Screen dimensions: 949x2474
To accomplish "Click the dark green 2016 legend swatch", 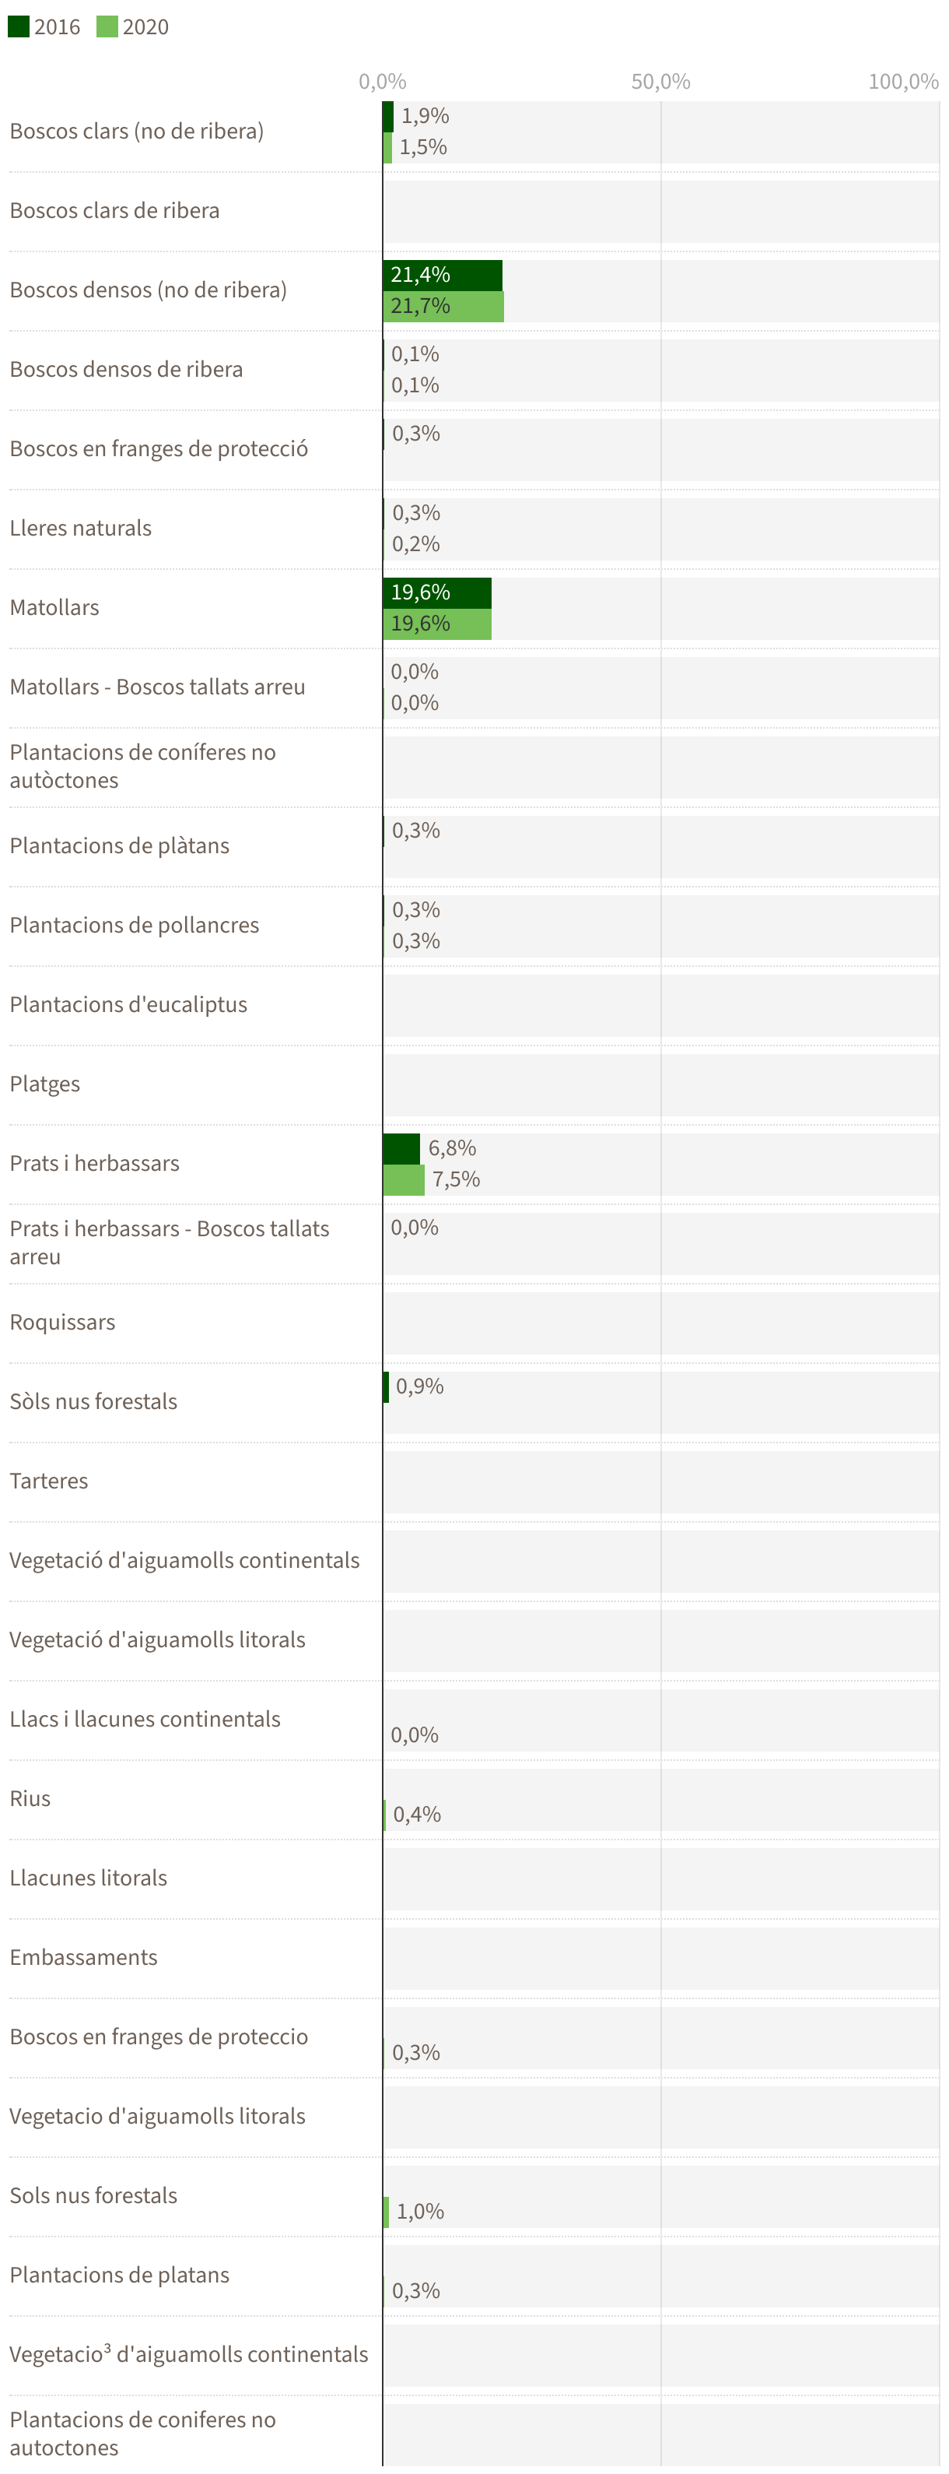I will (18, 26).
